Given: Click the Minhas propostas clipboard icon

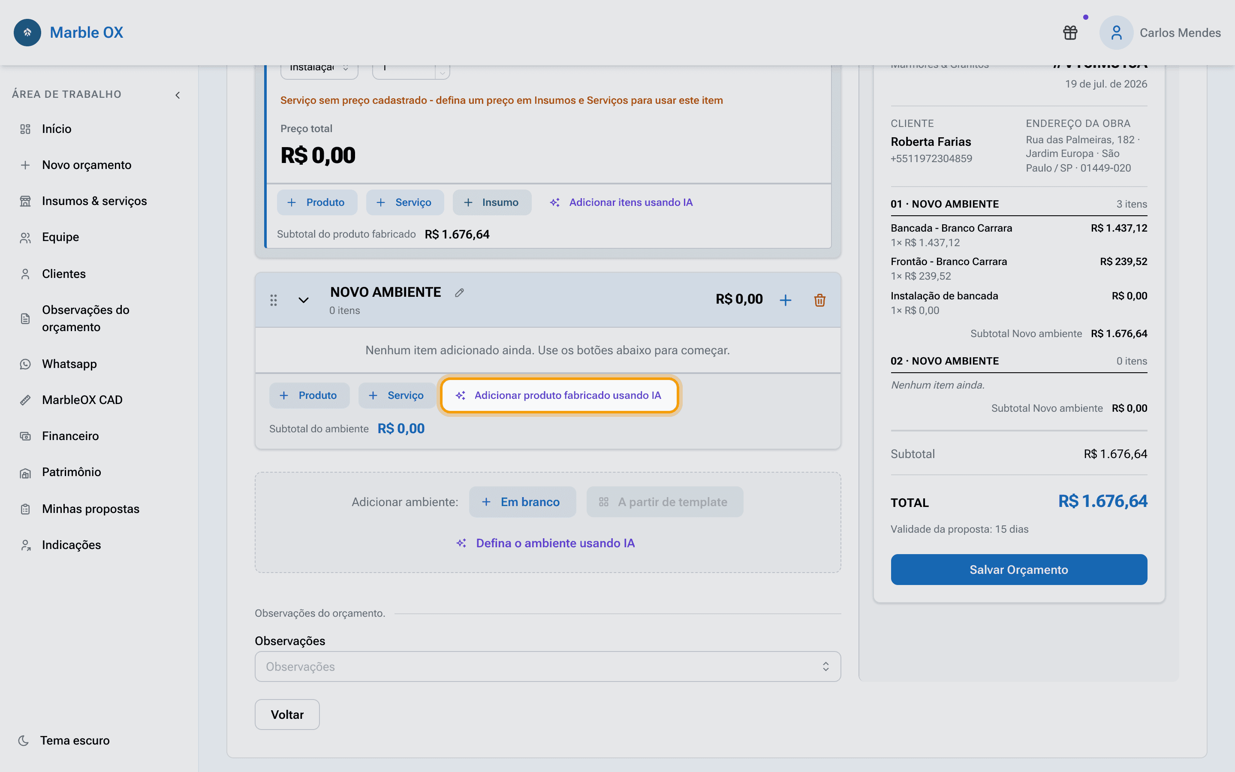Looking at the screenshot, I should click(25, 509).
